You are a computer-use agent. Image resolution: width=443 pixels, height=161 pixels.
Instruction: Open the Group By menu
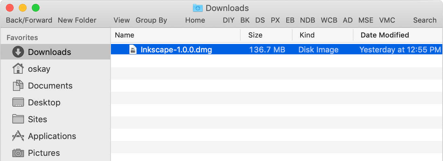click(151, 20)
